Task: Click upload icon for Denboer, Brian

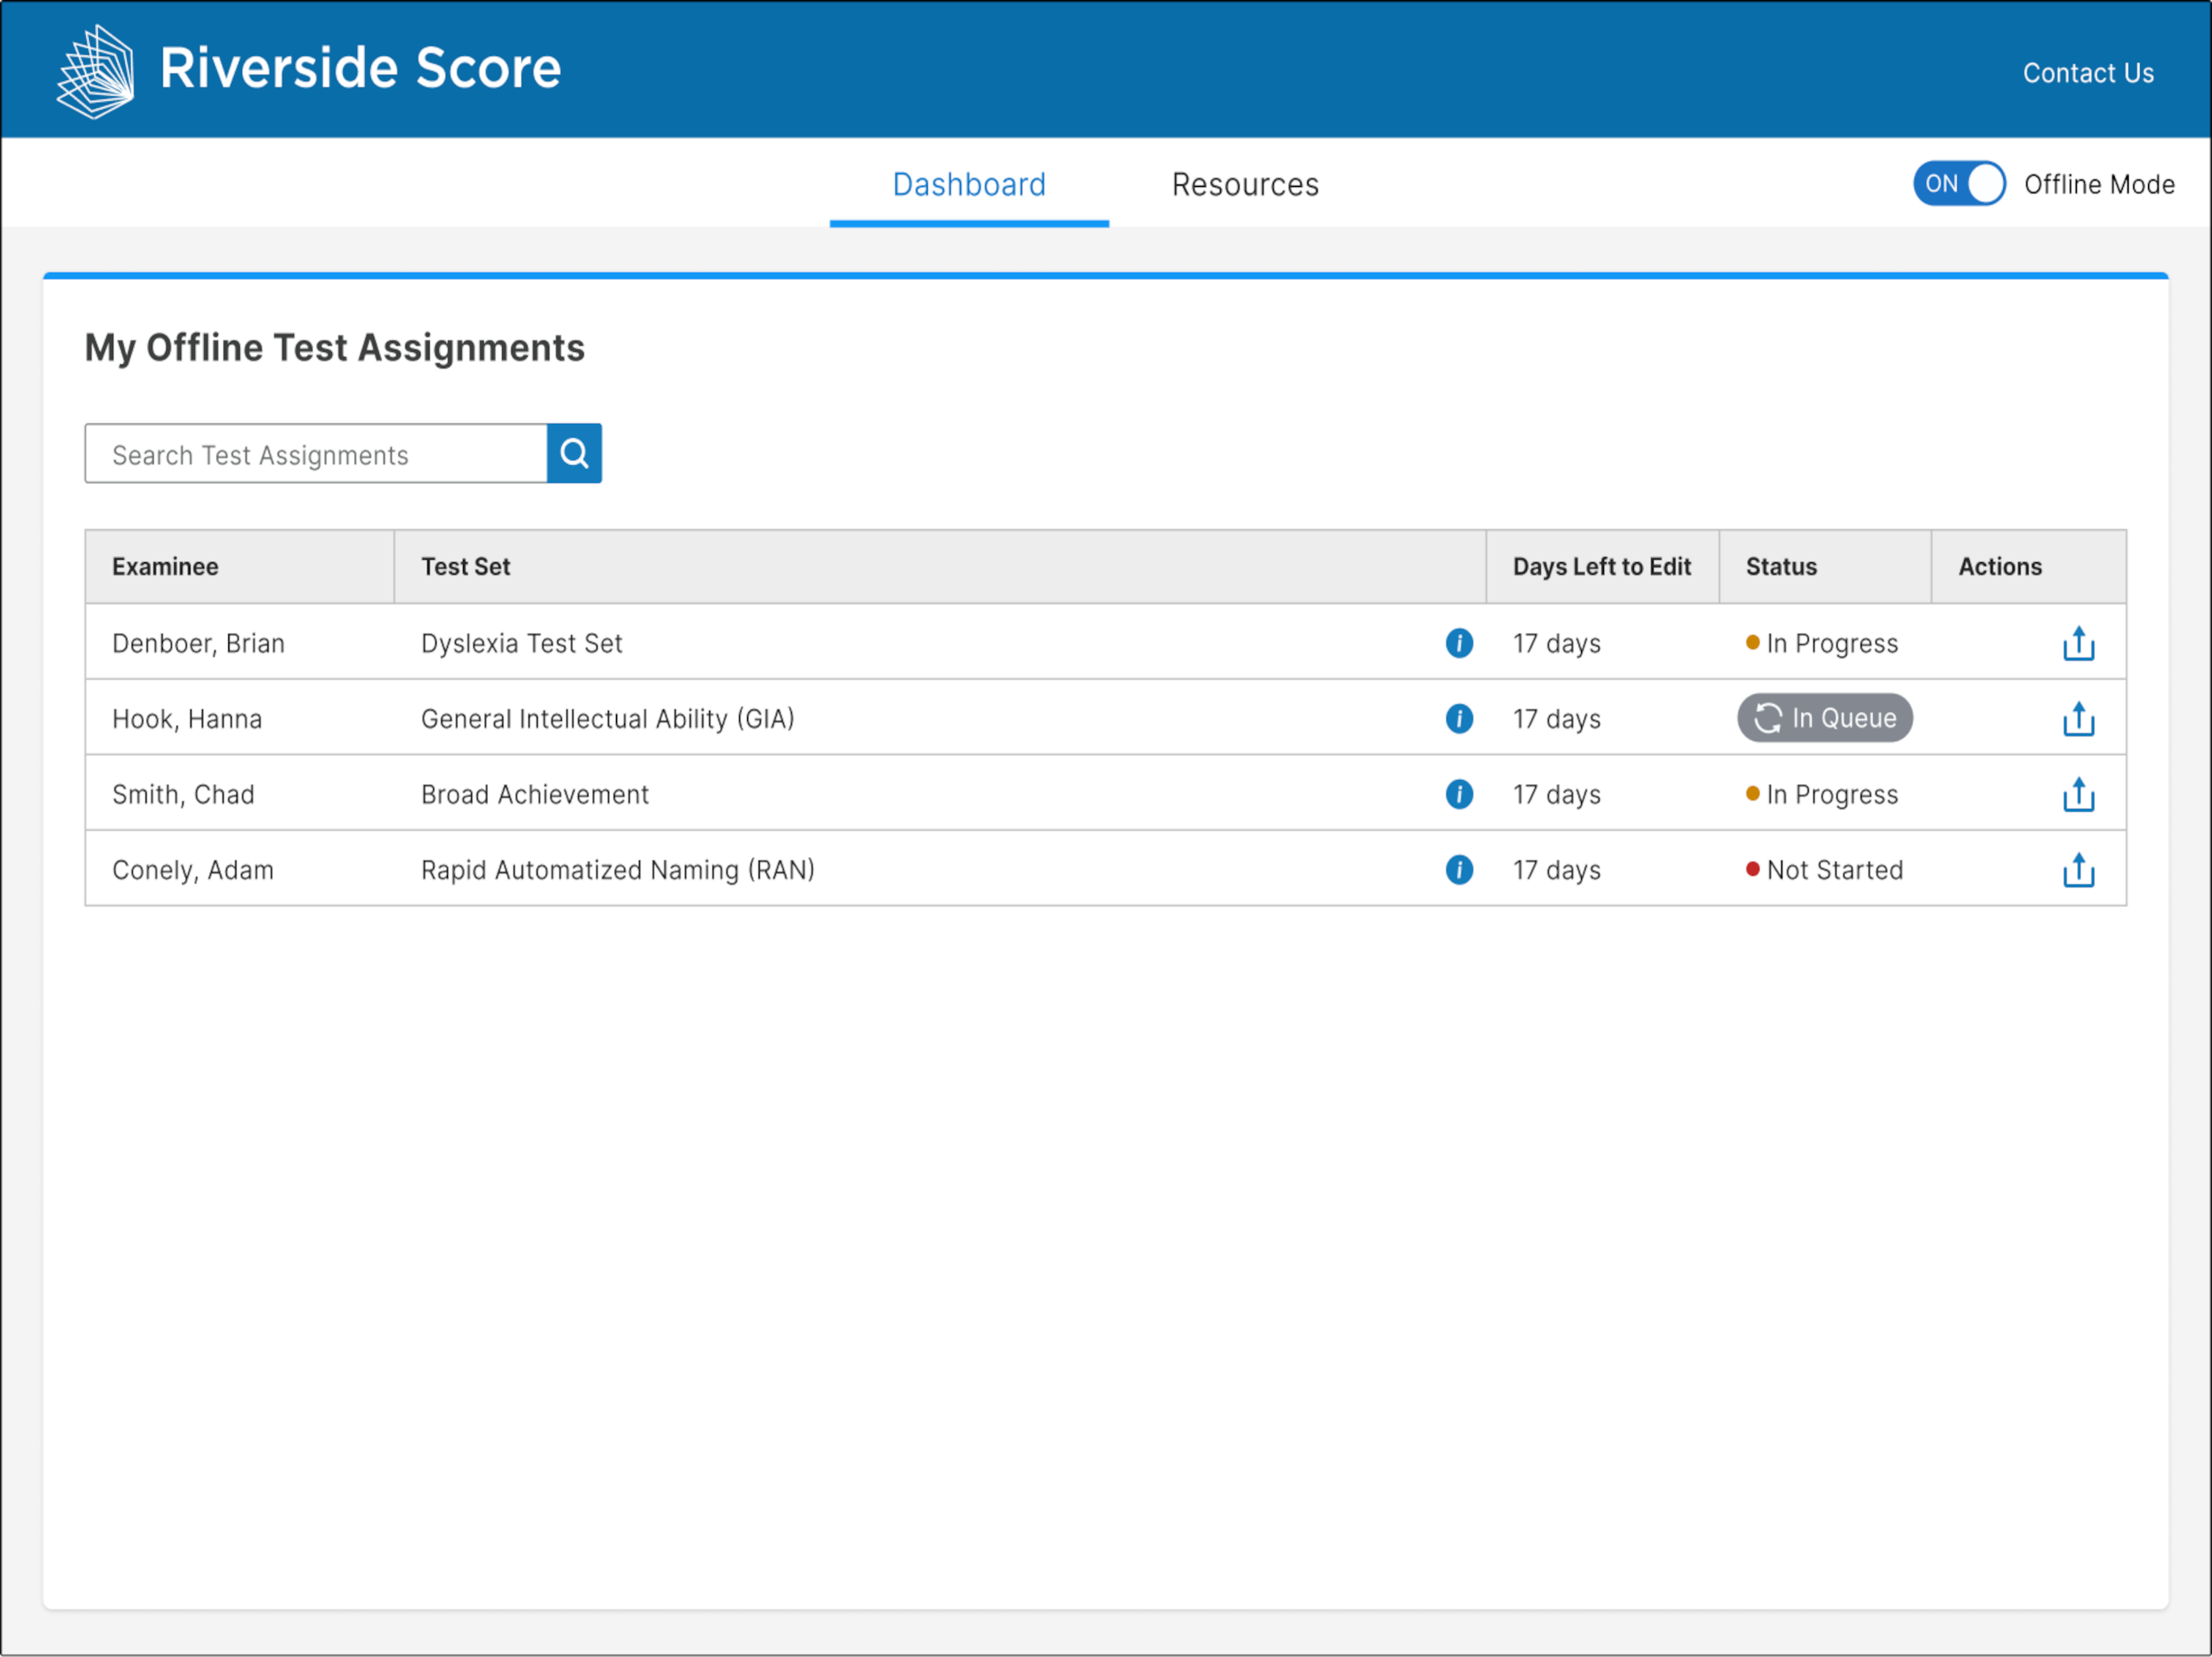Action: [x=2078, y=643]
